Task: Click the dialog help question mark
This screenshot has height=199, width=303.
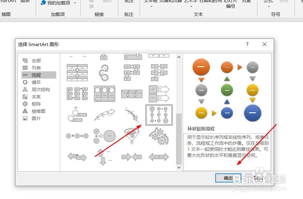Action: pos(247,44)
